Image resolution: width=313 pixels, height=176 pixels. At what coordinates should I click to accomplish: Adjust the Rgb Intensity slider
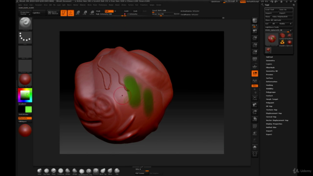[x=109, y=14]
